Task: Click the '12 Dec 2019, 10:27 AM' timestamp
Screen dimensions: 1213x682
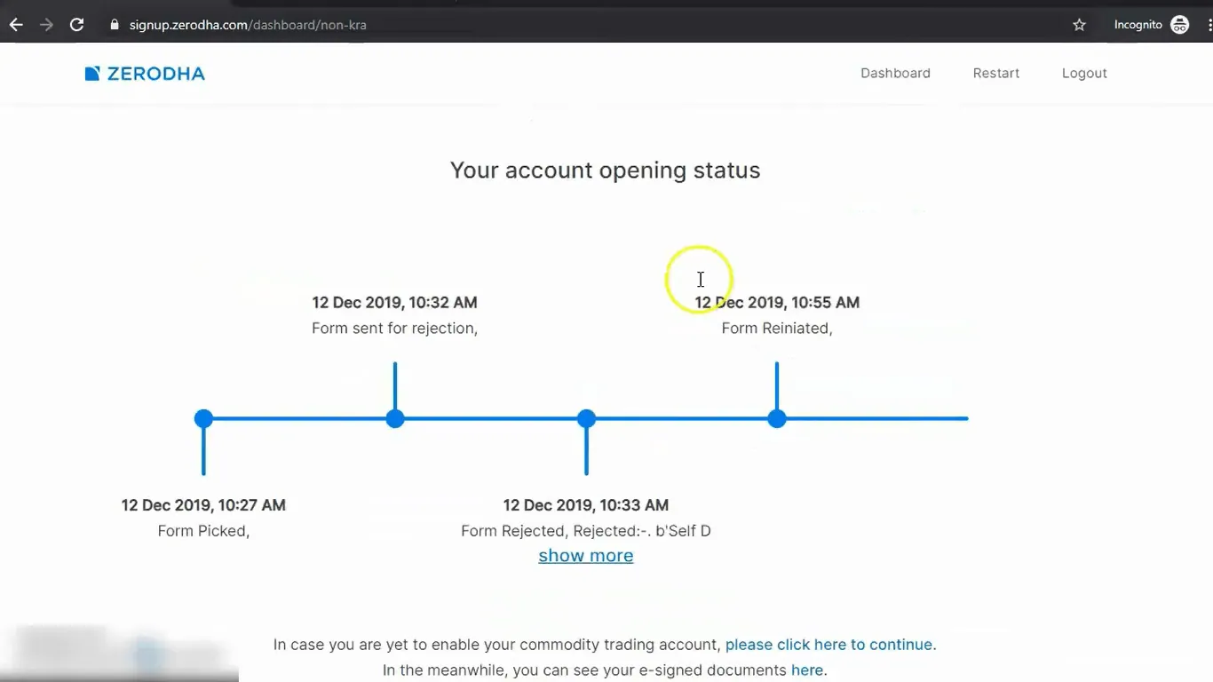Action: 203,505
